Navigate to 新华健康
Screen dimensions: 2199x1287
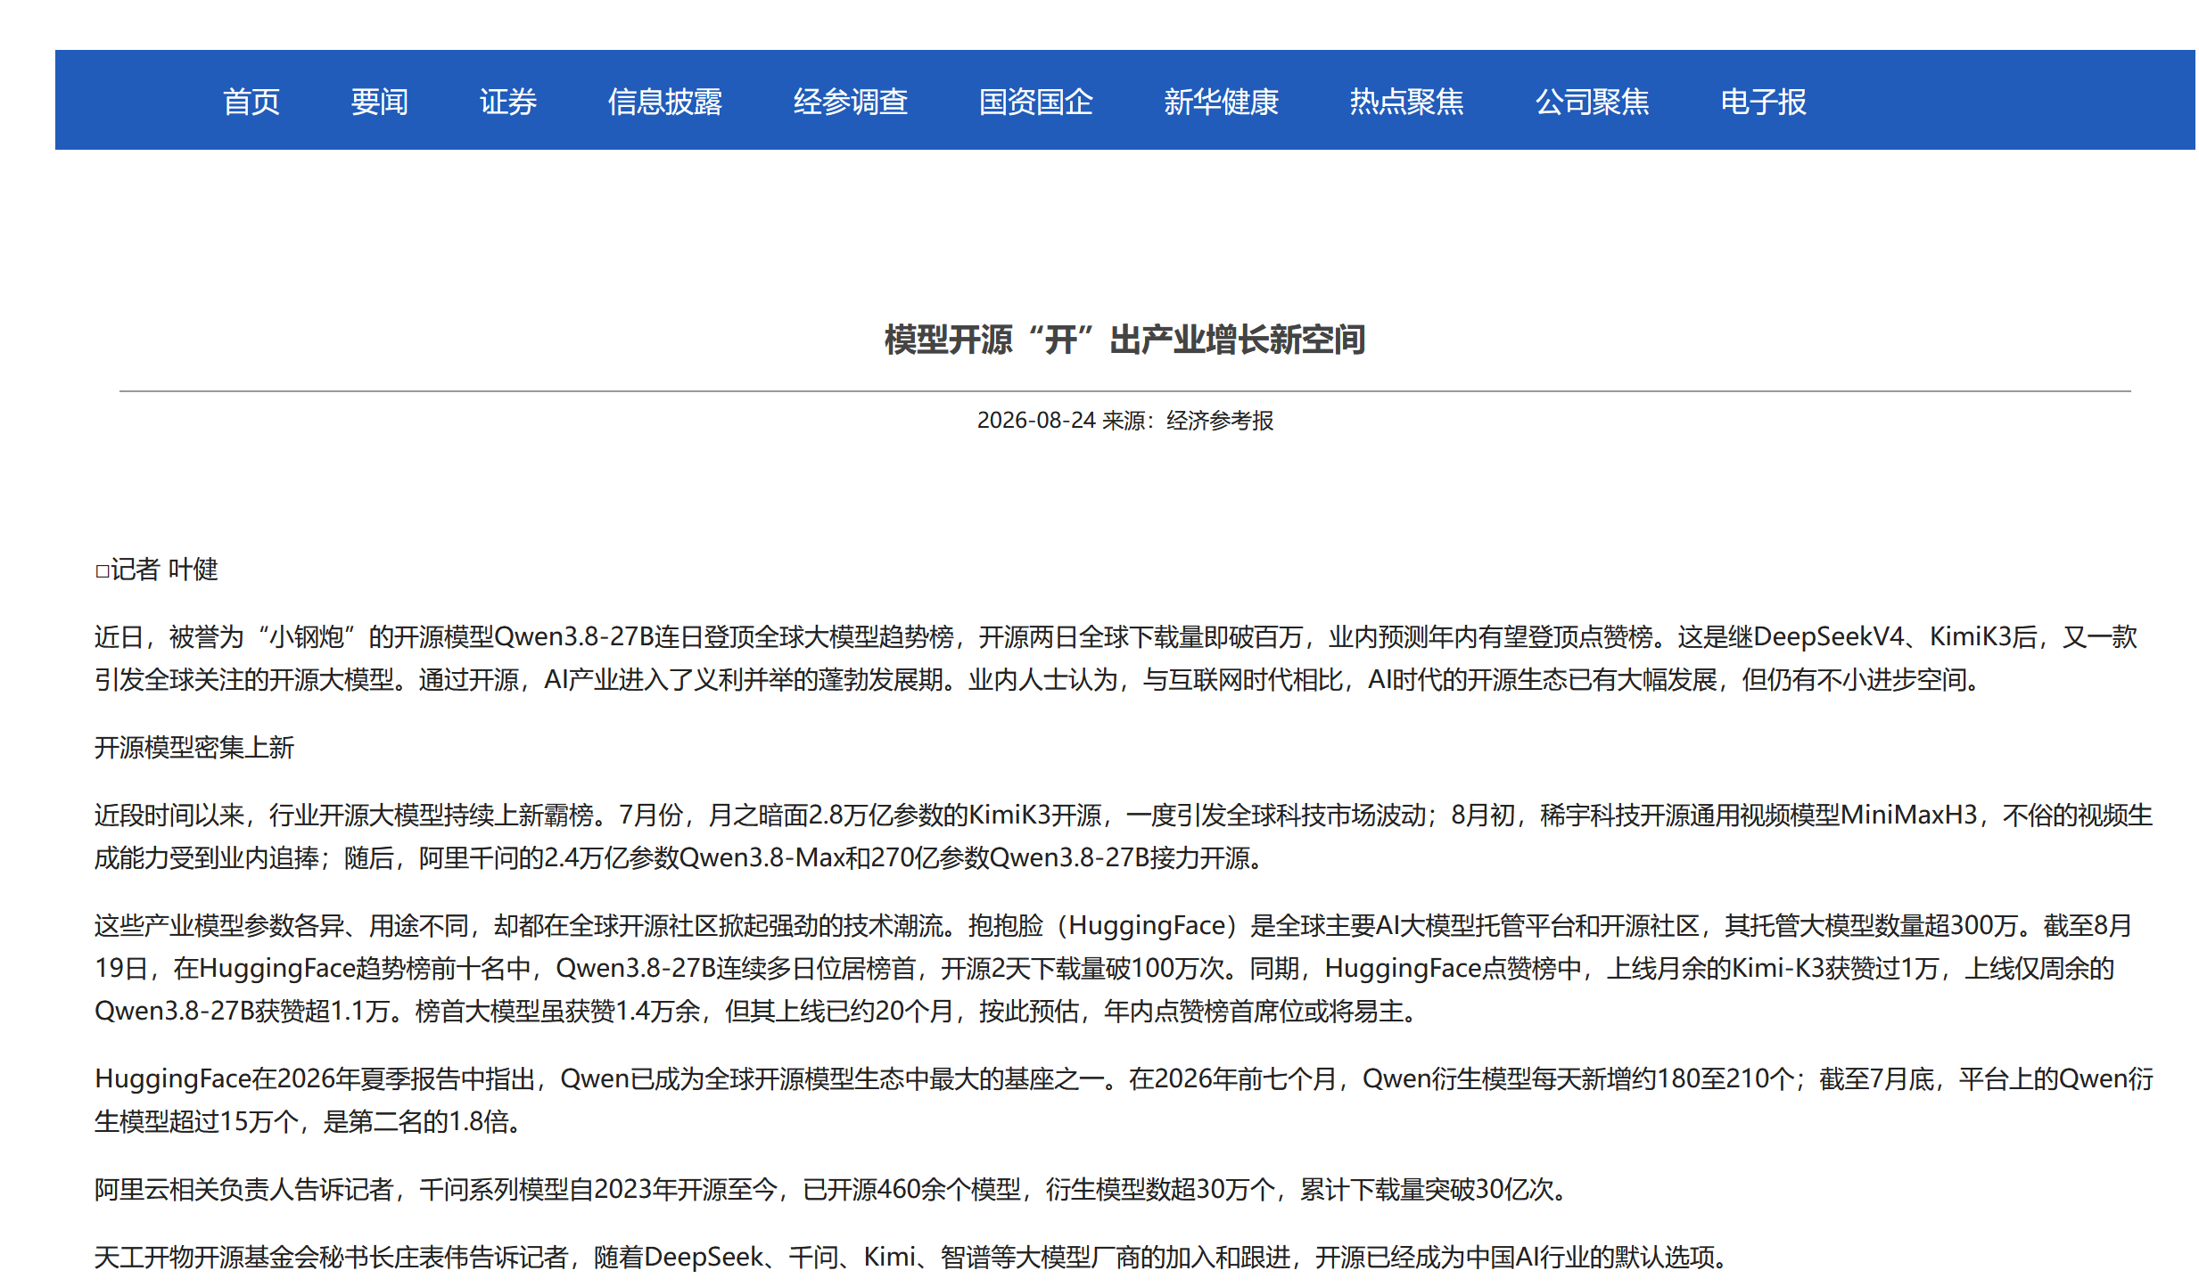(1221, 102)
